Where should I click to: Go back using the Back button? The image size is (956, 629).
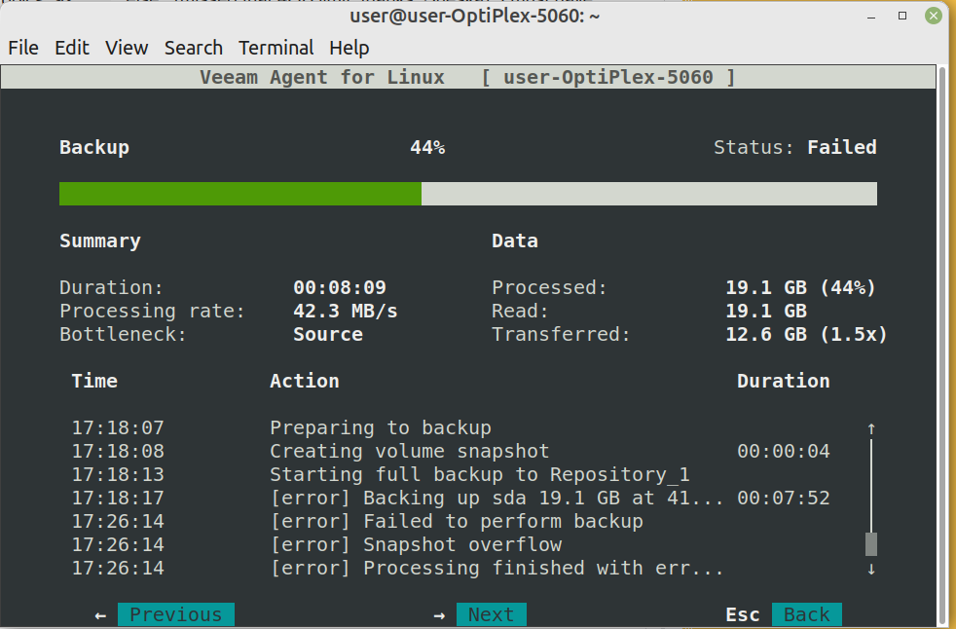click(806, 614)
